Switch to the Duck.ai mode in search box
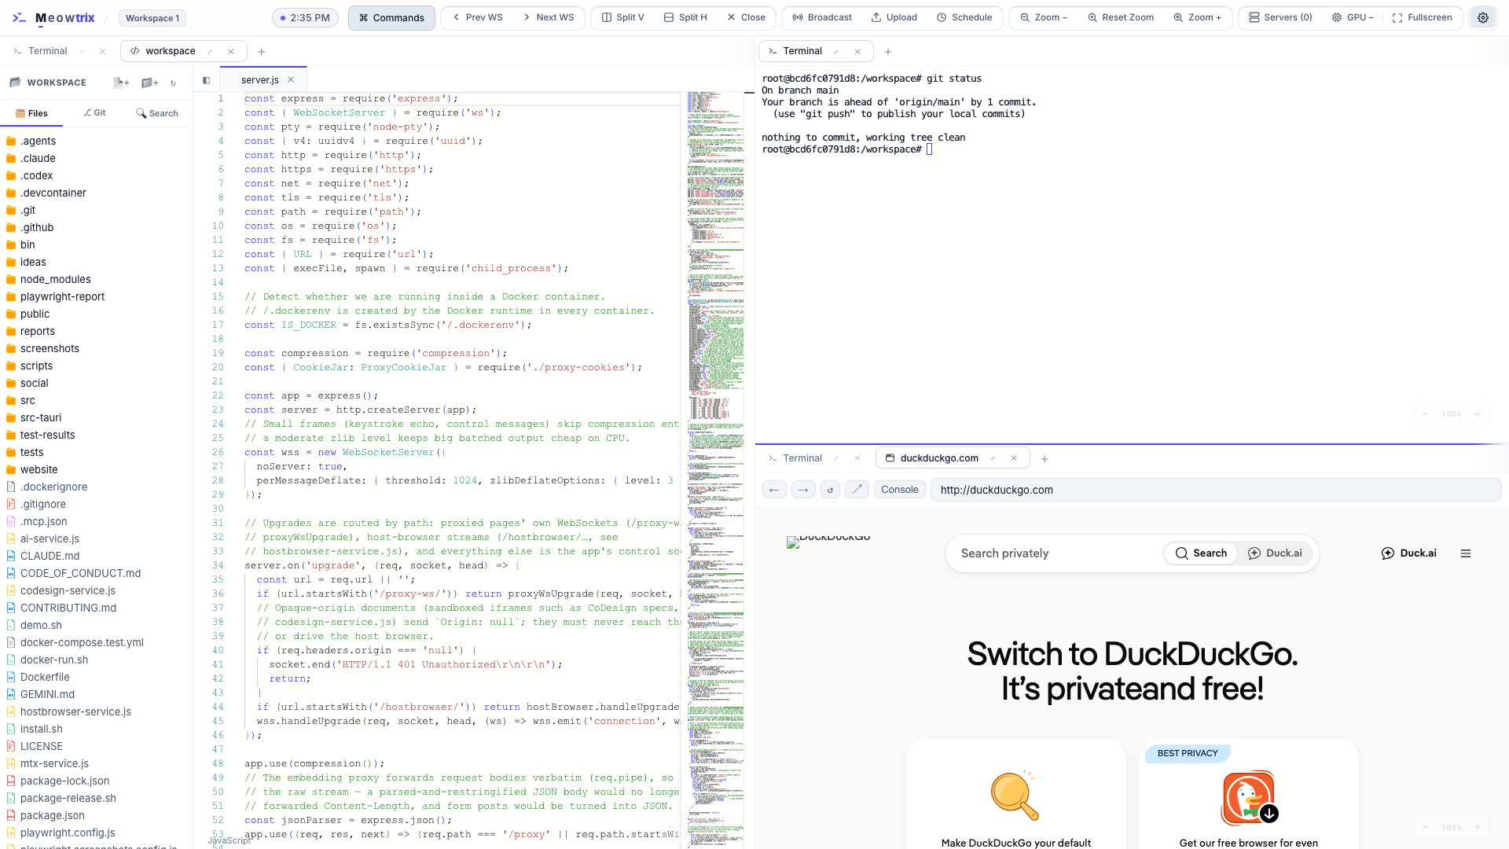This screenshot has height=849, width=1509. pos(1275,553)
